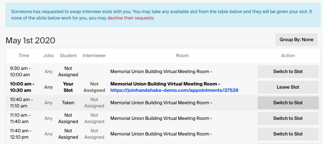Switch to the 11:10 am slot

[x=288, y=118]
